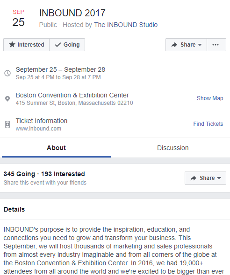The image size is (230, 275).
Task: Expand the top Share dropdown arrow
Action: tap(200, 45)
